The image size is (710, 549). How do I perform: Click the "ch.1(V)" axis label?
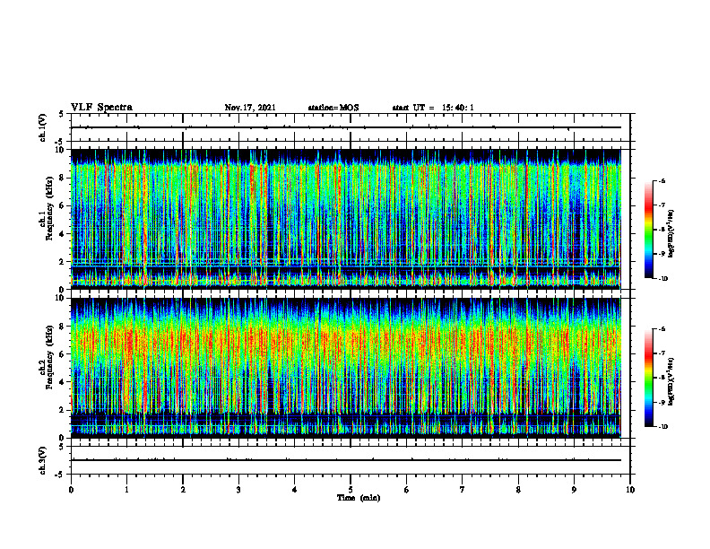(42, 127)
